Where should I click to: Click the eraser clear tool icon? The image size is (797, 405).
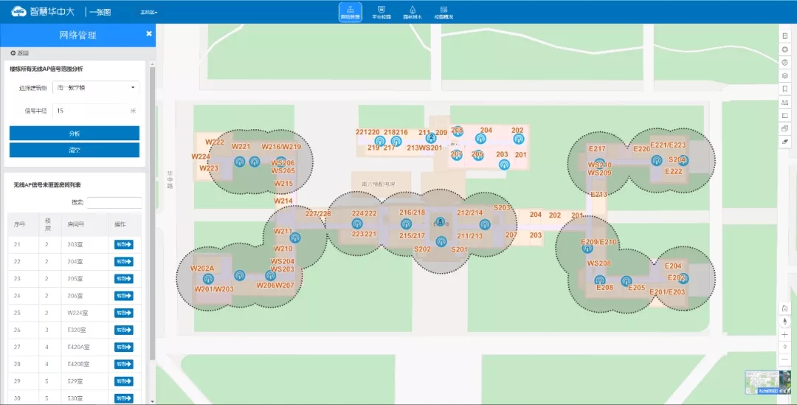pyautogui.click(x=784, y=142)
